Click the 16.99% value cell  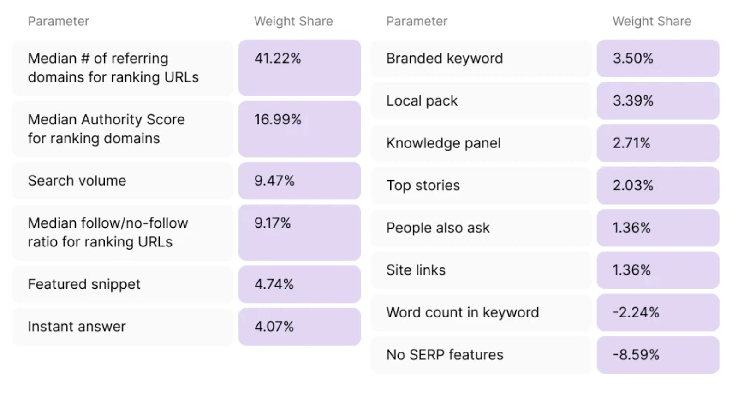[x=299, y=129]
